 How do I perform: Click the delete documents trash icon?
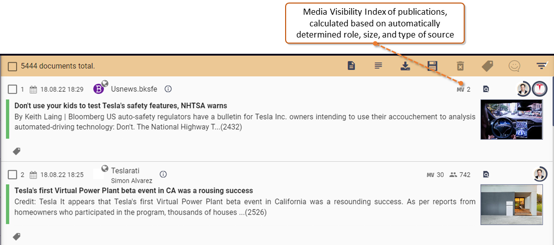pyautogui.click(x=460, y=66)
